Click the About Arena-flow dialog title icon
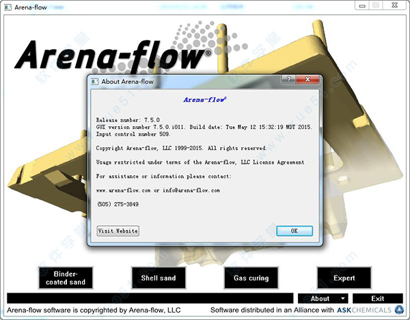Screen dimensions: 410x320 (94, 82)
